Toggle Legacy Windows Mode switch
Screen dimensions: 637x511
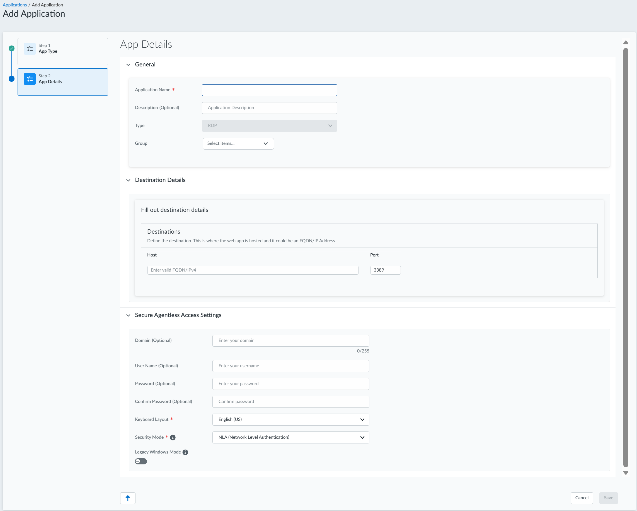point(141,461)
